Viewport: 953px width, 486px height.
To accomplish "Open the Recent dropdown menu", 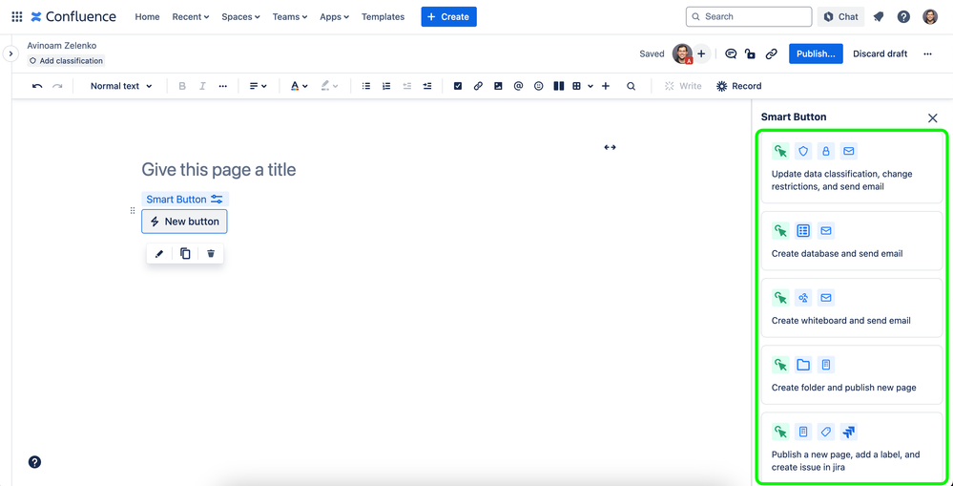I will point(190,17).
